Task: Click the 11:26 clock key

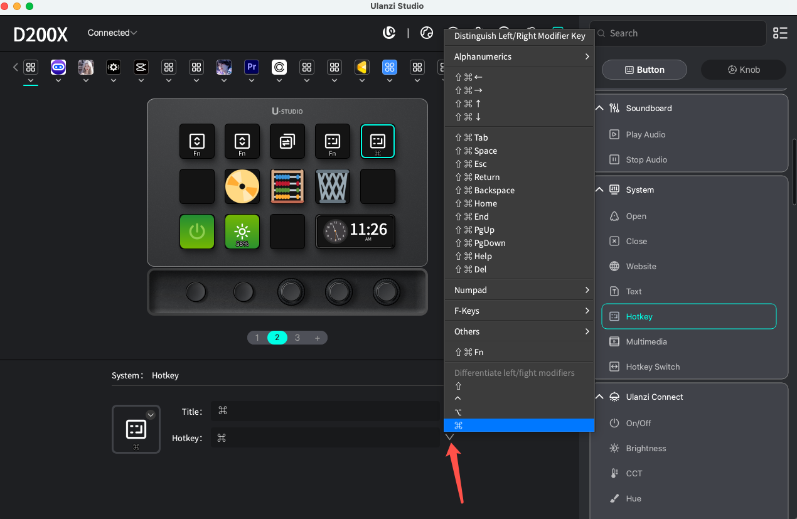Action: (x=355, y=232)
